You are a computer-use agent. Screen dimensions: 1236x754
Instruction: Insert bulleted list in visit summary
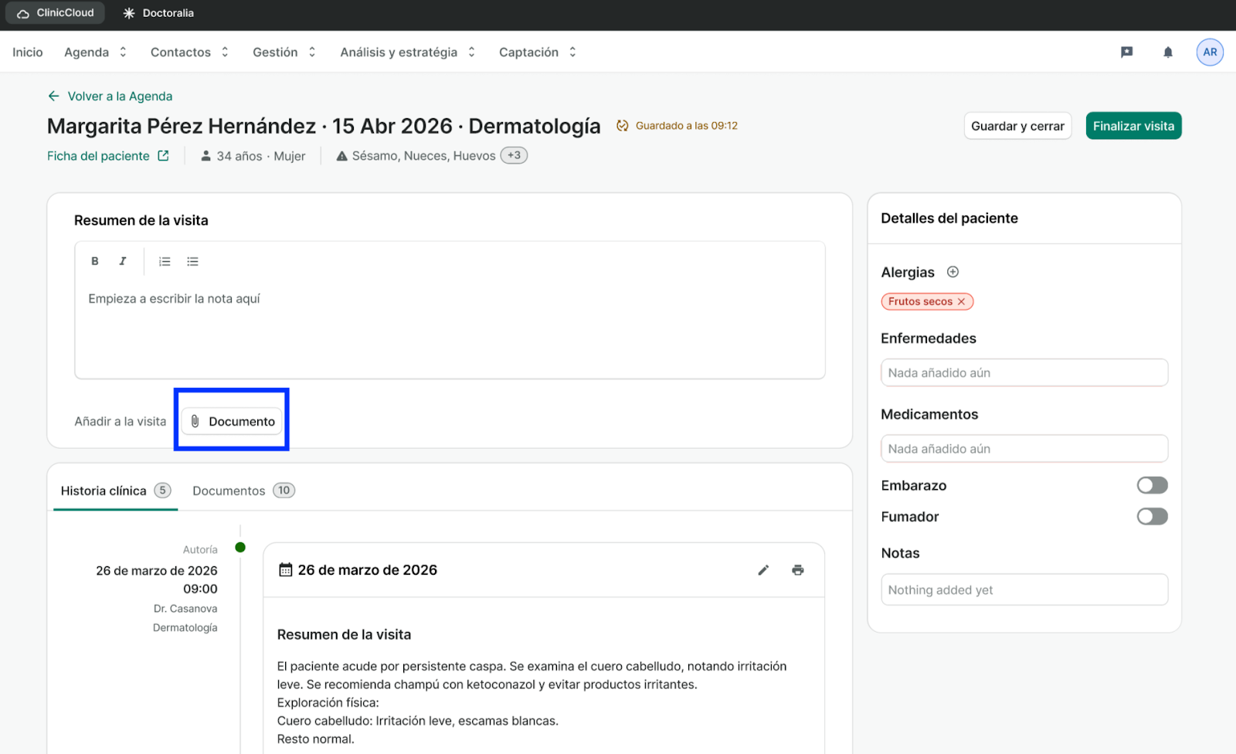tap(192, 261)
